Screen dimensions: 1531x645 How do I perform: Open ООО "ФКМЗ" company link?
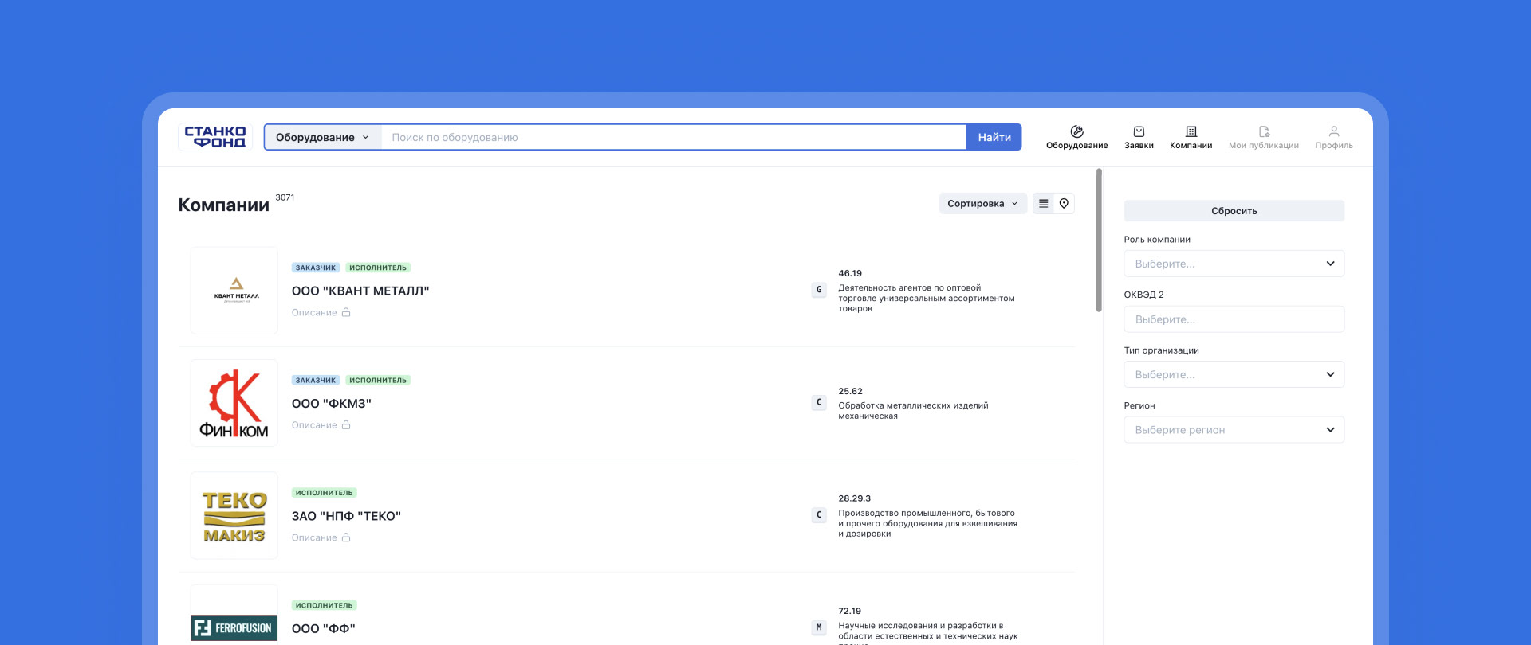click(332, 404)
